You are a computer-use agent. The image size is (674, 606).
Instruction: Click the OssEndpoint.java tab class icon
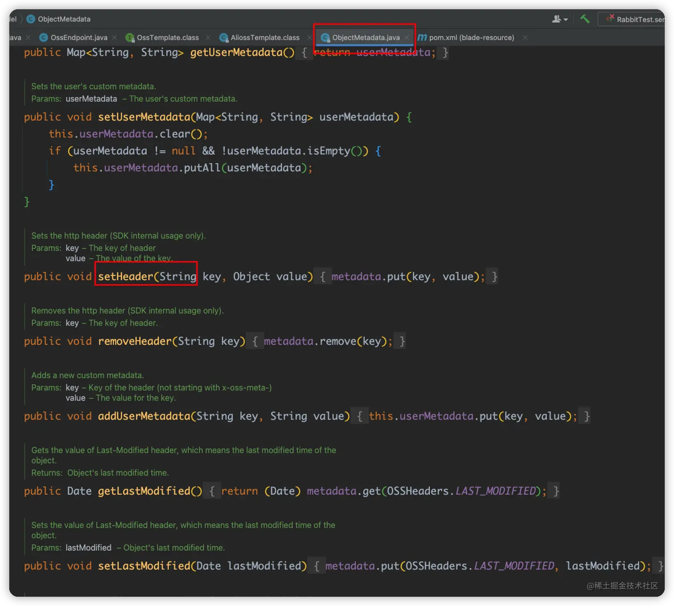pyautogui.click(x=44, y=37)
